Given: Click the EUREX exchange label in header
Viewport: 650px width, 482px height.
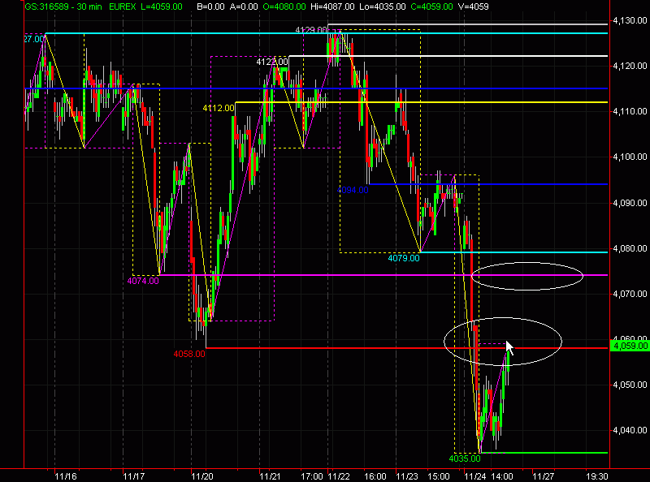Looking at the screenshot, I should [123, 6].
